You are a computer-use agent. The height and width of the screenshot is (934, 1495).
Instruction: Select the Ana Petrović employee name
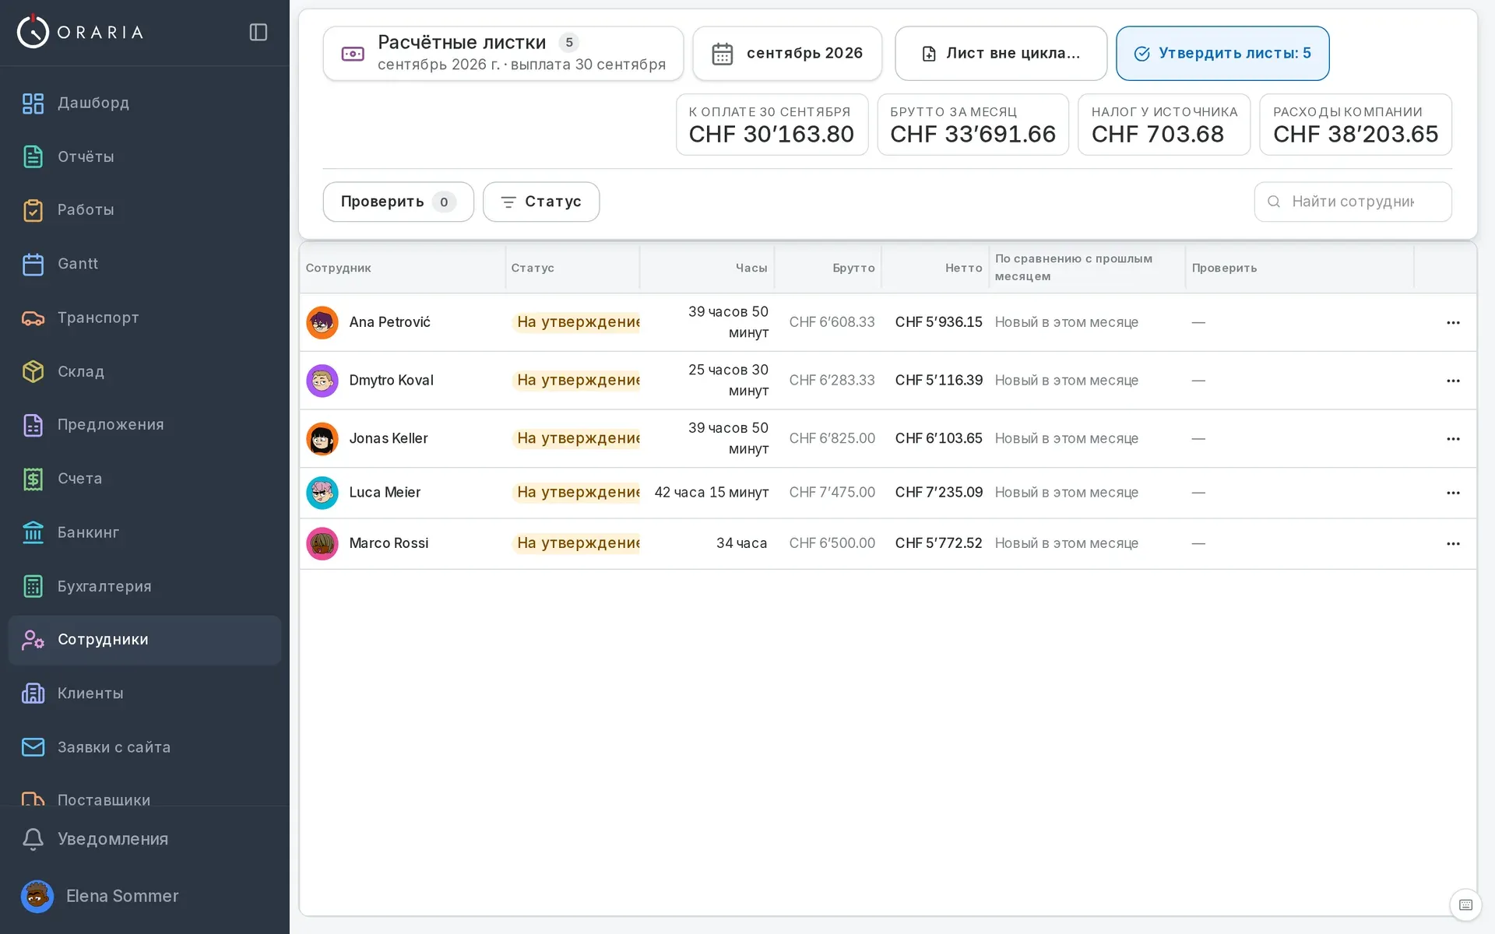pos(389,322)
